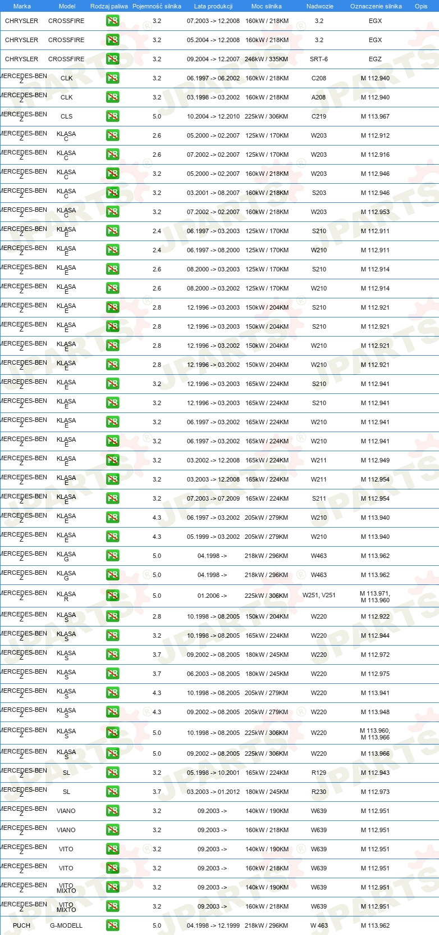Image resolution: width=439 pixels, height=935 pixels.
Task: Click the fuel icon in the VITO MIXTO 160kW row
Action: (x=113, y=906)
